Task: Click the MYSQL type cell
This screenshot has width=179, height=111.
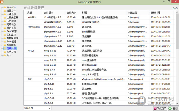Action: (x=31, y=51)
